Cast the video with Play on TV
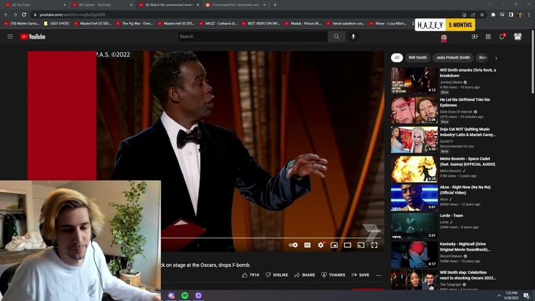This screenshot has width=535, height=301. [361, 245]
